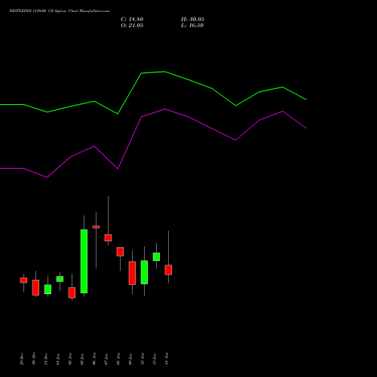
Task: Click the 06 Jan date label
Action: (x=94, y=359)
